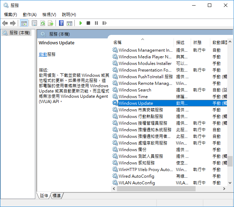Minimize the 服務 window

point(194,5)
